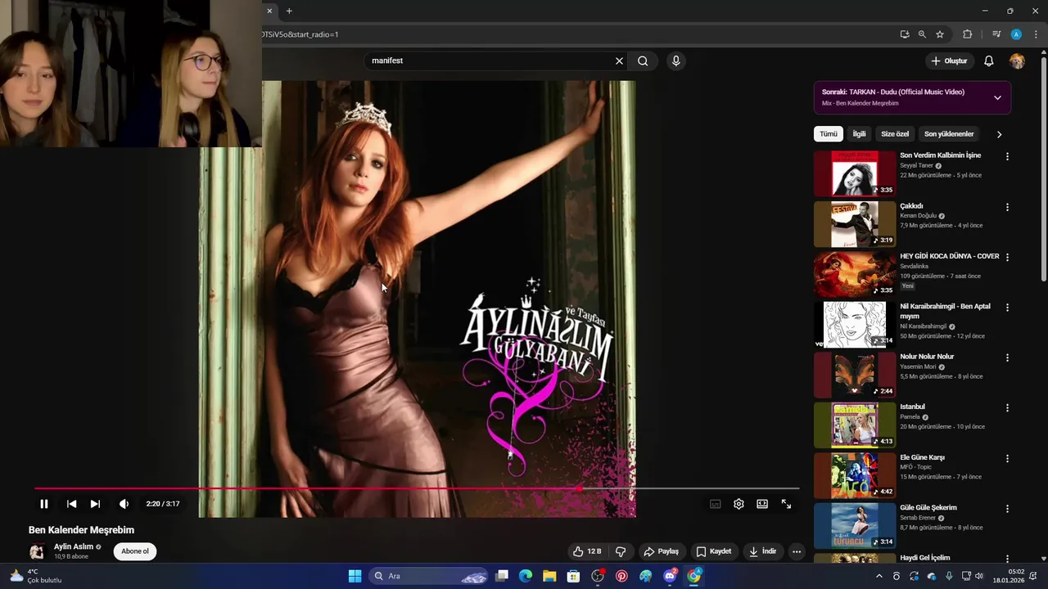The height and width of the screenshot is (589, 1048).
Task: Open the browser media controls icon
Action: [996, 34]
